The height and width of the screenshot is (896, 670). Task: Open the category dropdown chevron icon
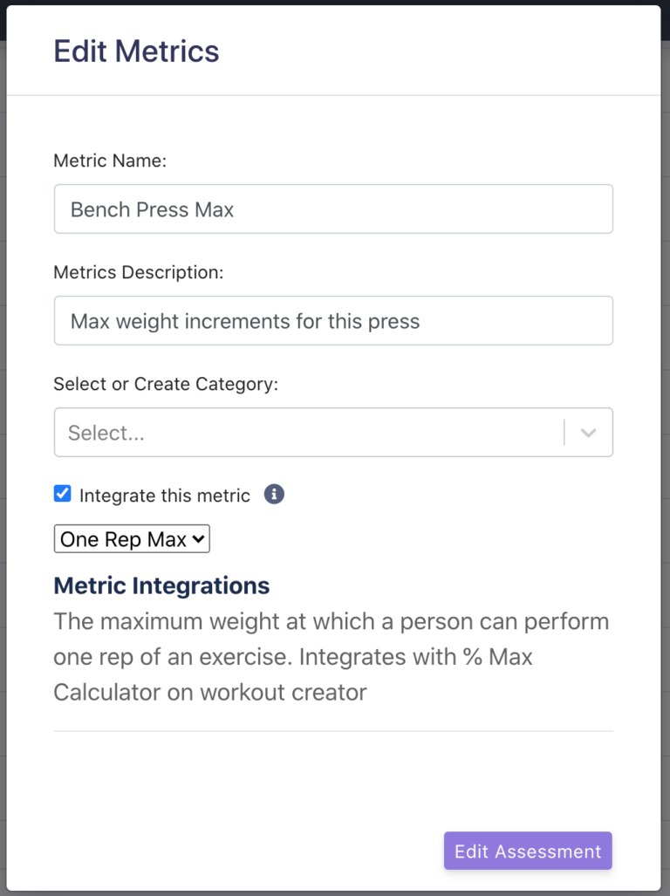coord(589,432)
